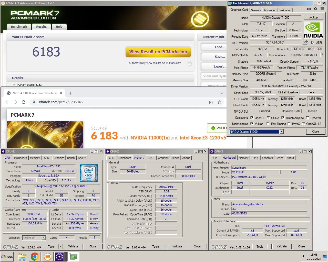
Task: Click the Пуск start button
Action: point(7,257)
